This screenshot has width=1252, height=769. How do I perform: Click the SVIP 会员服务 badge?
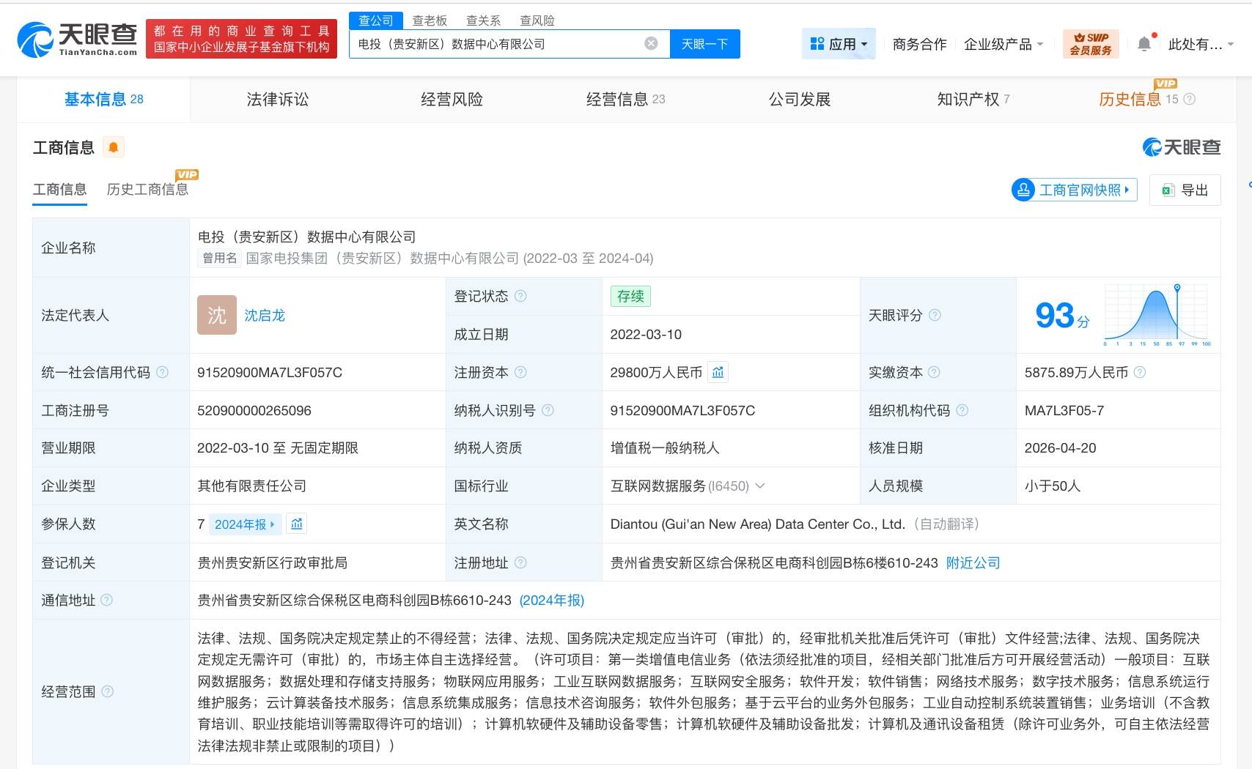pos(1091,44)
